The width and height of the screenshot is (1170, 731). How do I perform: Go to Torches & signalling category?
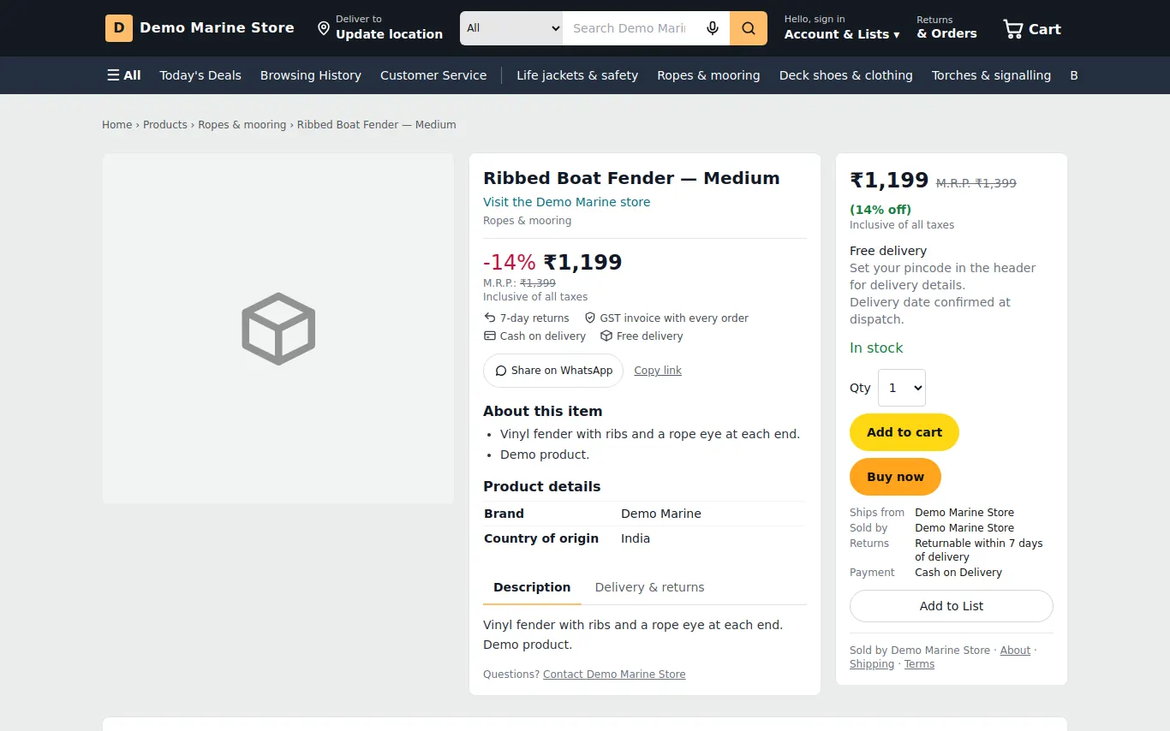click(x=991, y=75)
